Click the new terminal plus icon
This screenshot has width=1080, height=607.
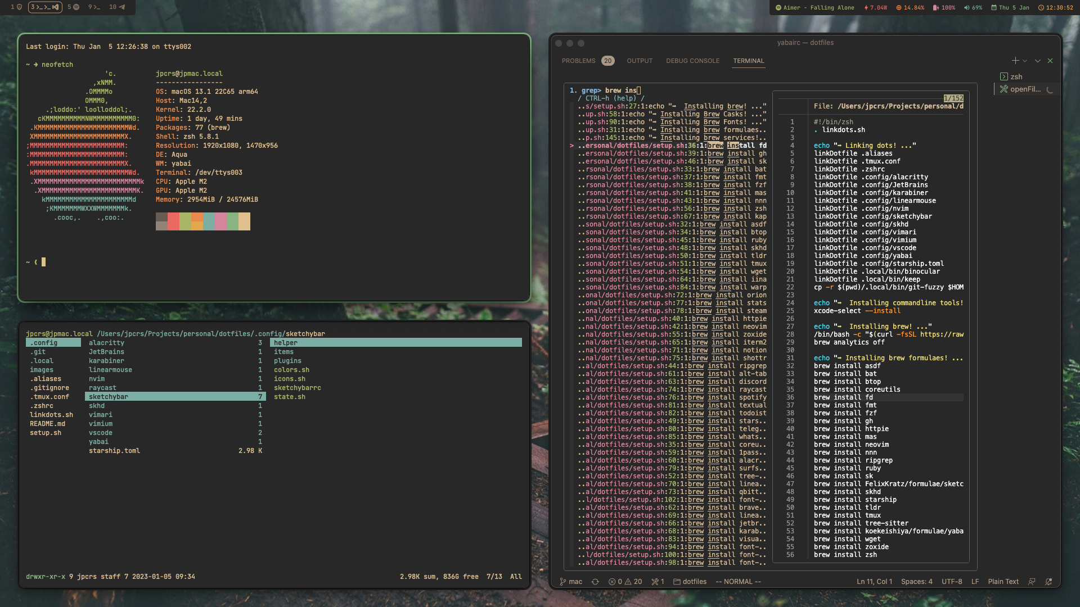tap(1015, 61)
